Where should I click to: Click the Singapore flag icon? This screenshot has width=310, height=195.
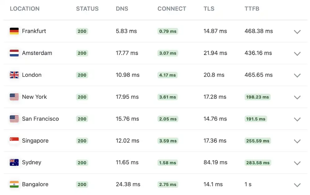[14, 141]
